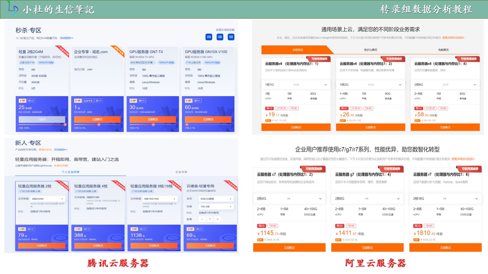
Task: Click 立即购买 on 轻量应用服务器 8核/16核
Action: [x=154, y=245]
